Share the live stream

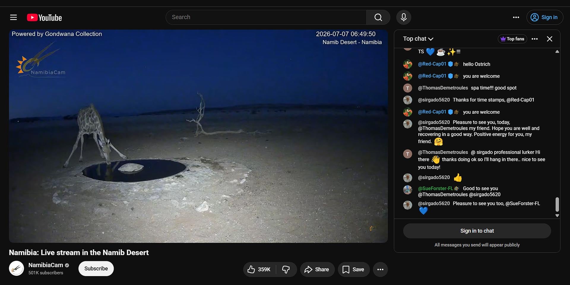[x=317, y=269]
